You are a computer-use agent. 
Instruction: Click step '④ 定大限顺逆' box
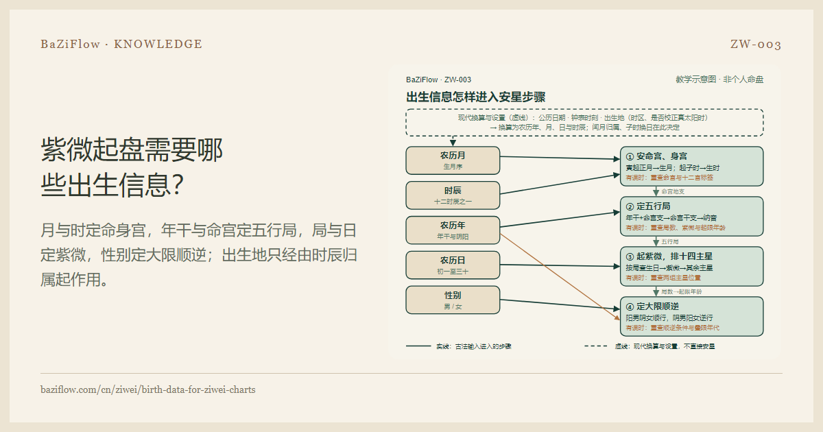tap(691, 316)
